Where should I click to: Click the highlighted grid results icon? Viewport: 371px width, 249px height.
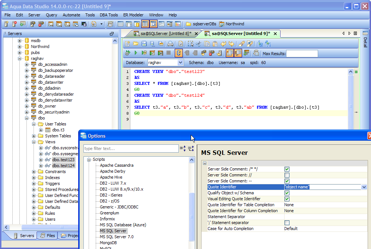tap(145, 24)
